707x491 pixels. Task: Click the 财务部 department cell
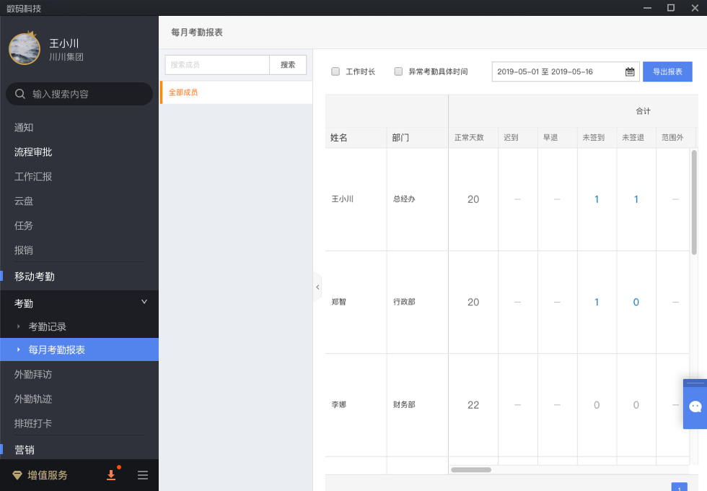click(x=404, y=405)
